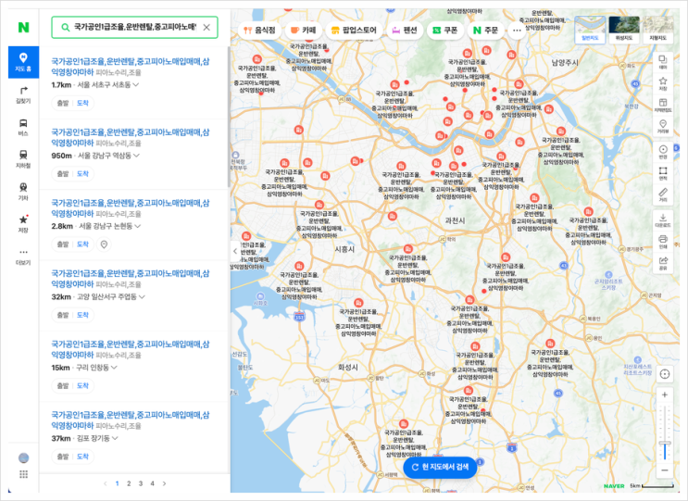Set 역삼동 result as 도착
The height and width of the screenshot is (501, 688).
click(82, 173)
